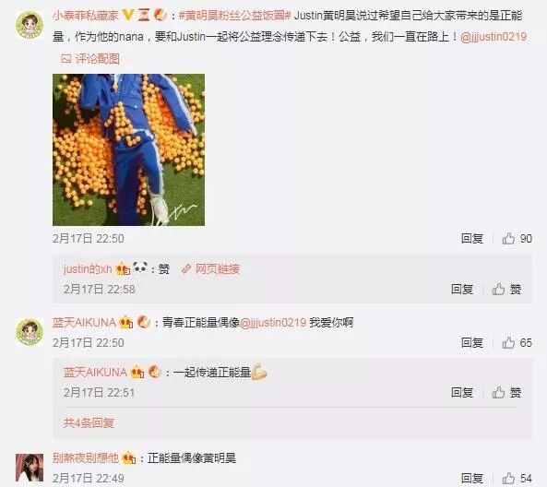Like 别熬夜别想他's comment with 54 likes
This screenshot has height=487, width=547.
(517, 478)
